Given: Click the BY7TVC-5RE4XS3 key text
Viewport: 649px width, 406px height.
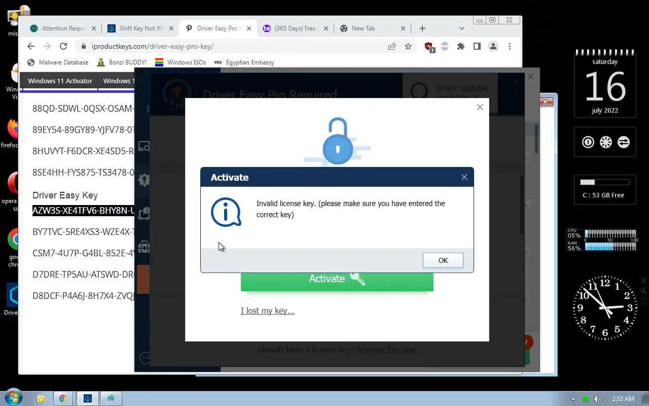Looking at the screenshot, I should pyautogui.click(x=83, y=232).
